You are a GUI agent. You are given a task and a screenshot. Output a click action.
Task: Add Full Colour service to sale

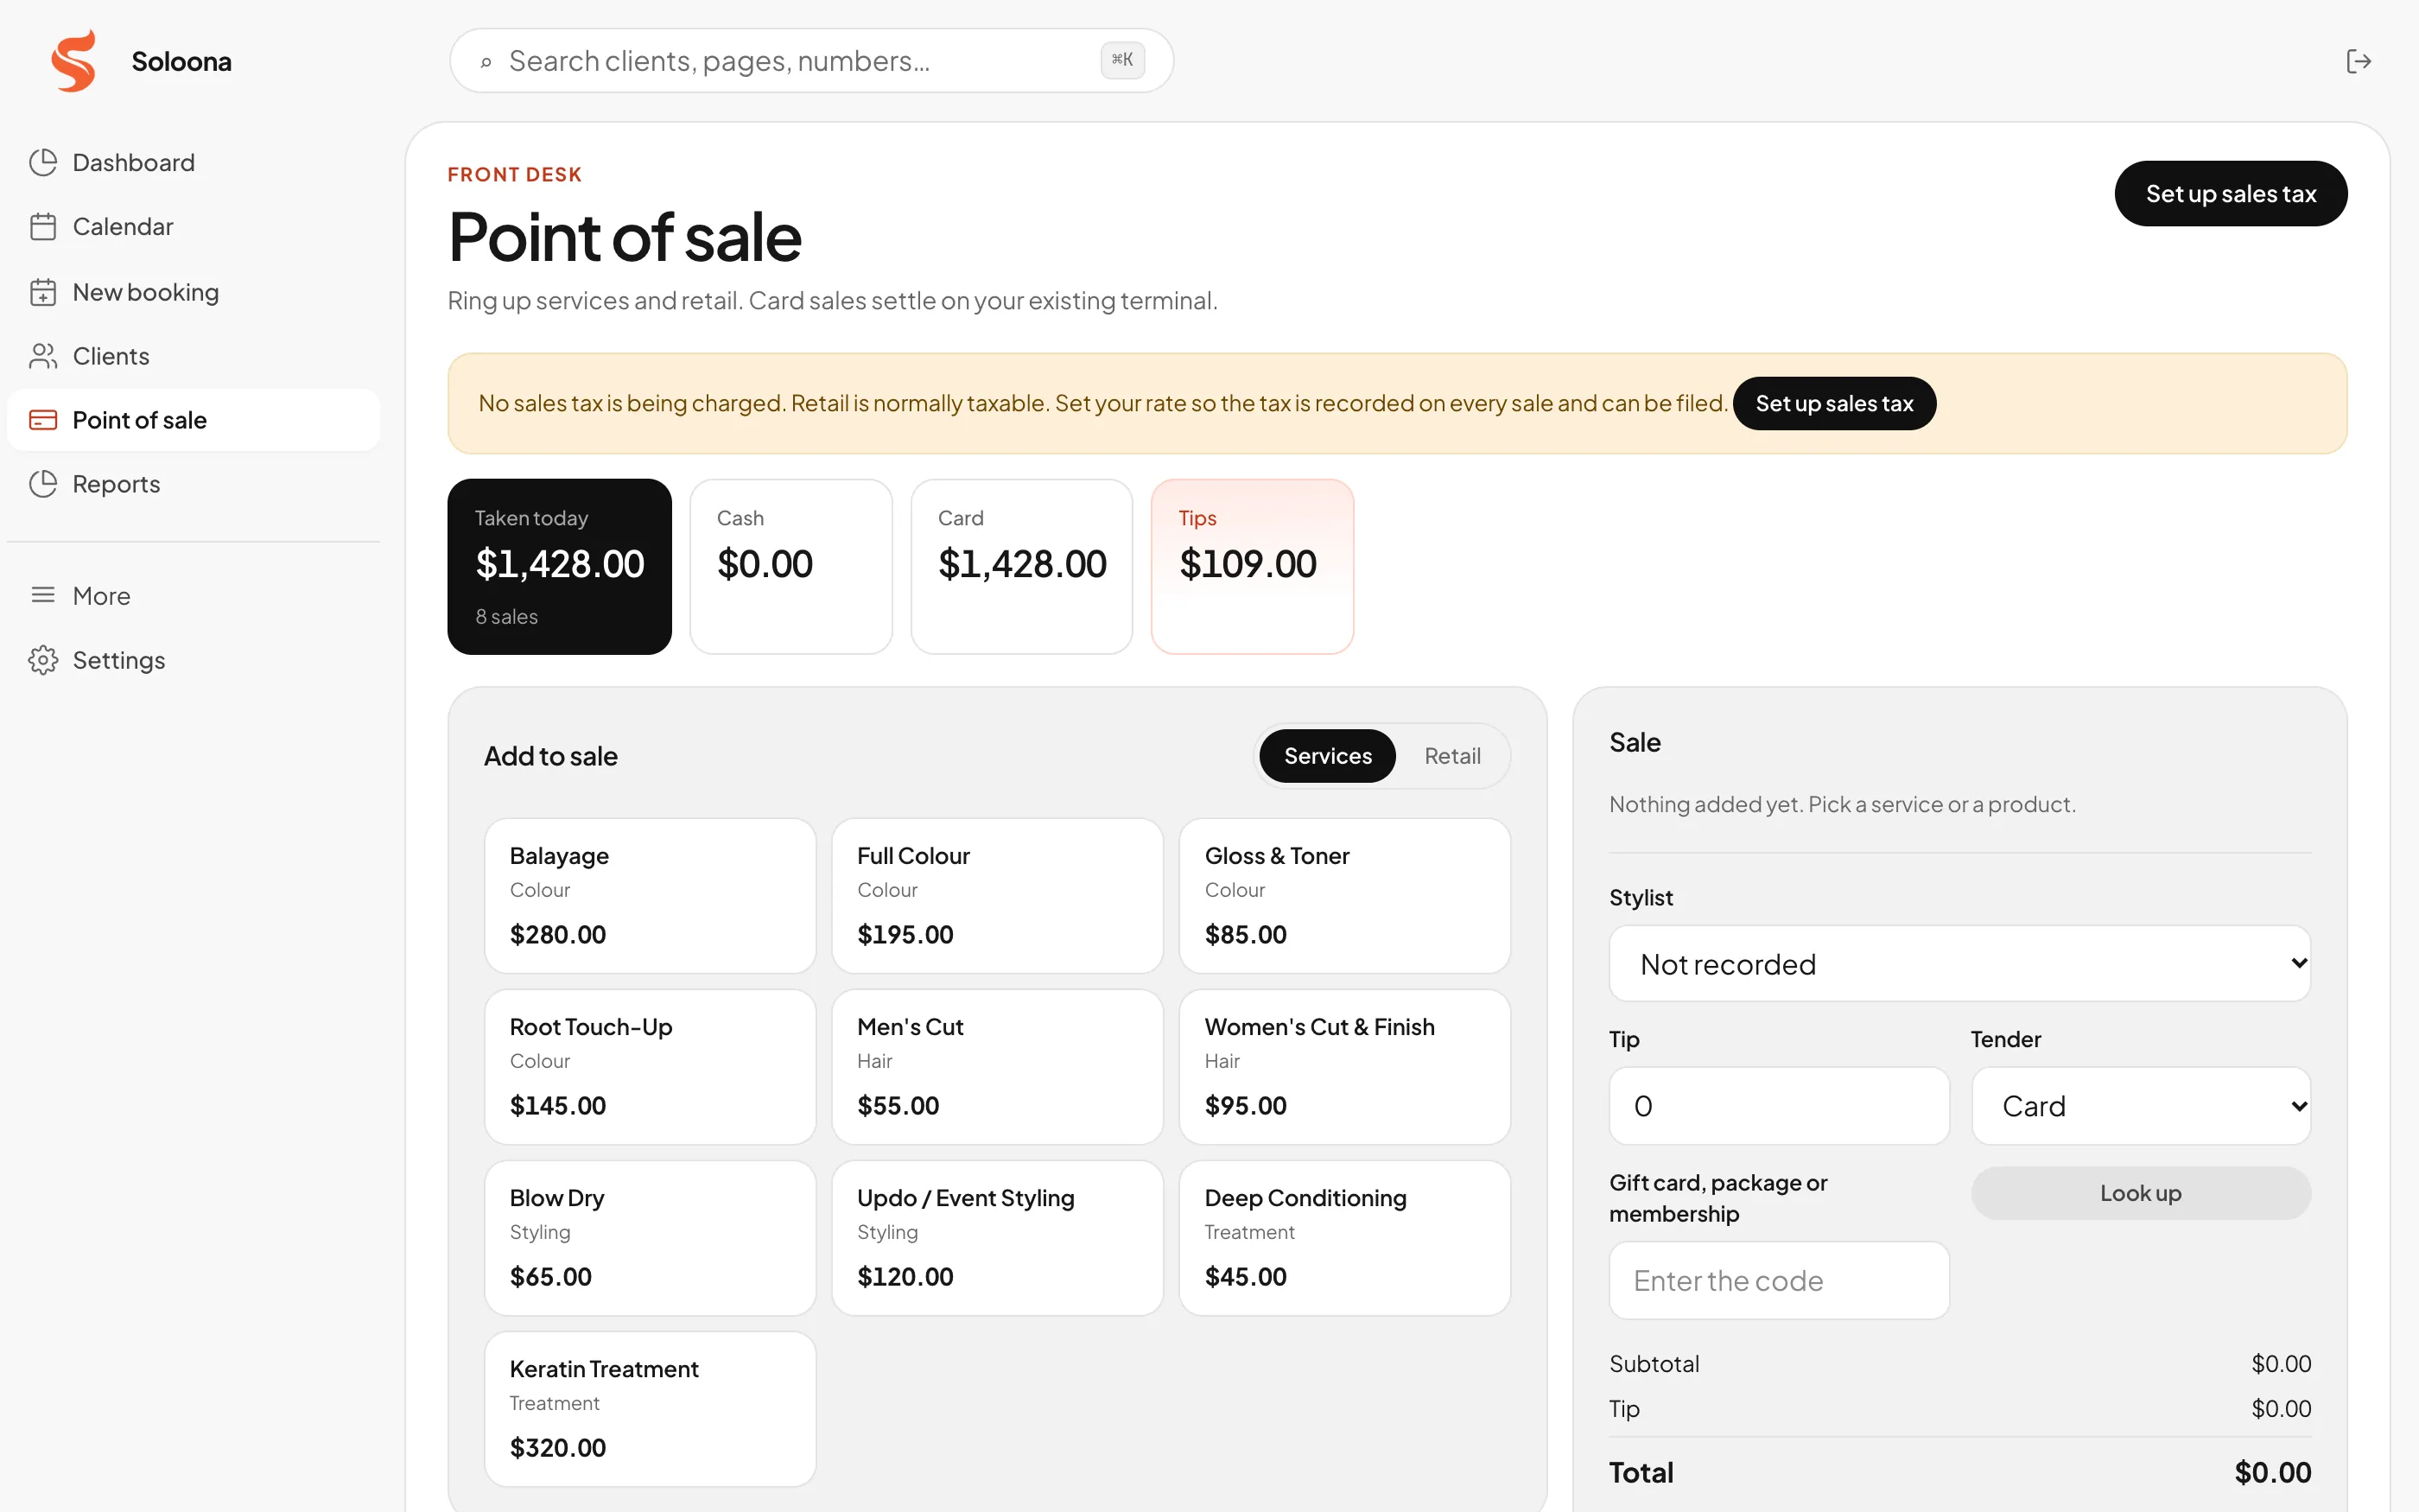[997, 896]
